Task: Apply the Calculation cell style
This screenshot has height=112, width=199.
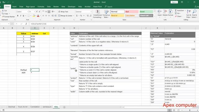Action: pos(132,16)
